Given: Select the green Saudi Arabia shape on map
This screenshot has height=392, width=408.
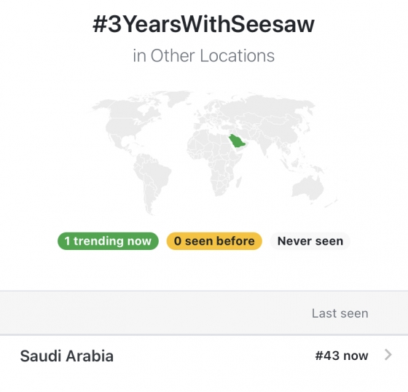Looking at the screenshot, I should coord(237,141).
